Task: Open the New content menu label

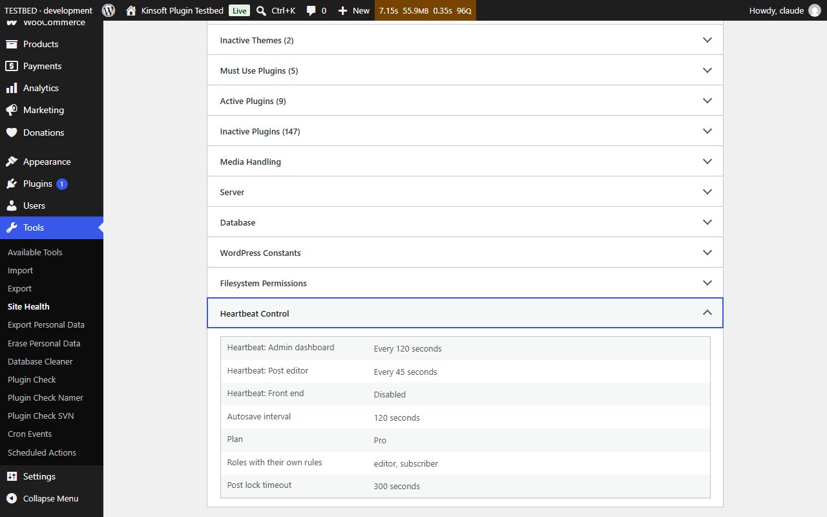Action: (361, 11)
